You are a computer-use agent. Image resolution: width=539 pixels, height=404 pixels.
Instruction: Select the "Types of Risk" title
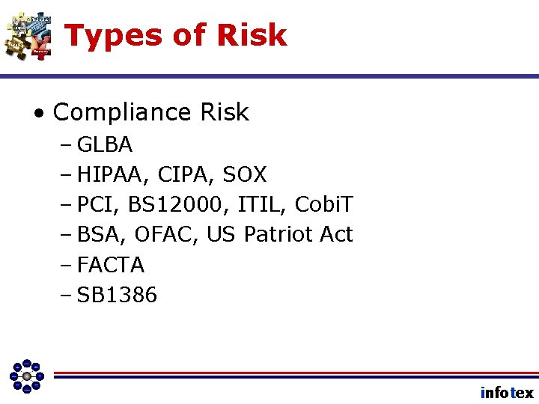pos(176,35)
